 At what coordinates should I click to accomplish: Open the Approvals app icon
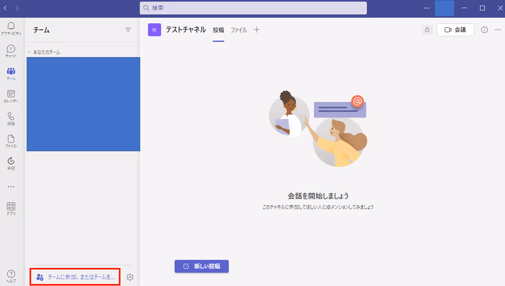pyautogui.click(x=11, y=164)
